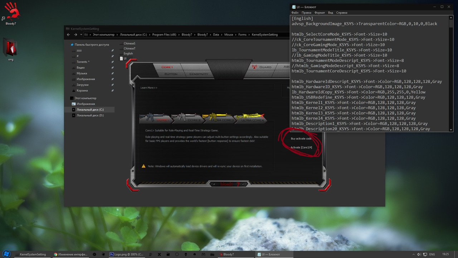This screenshot has width=458, height=258.
Task: Switch to the Sensitivity tab in Bloody7
Action: (199, 74)
